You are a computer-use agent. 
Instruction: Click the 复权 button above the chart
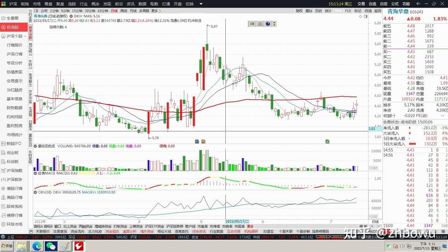pyautogui.click(x=299, y=11)
